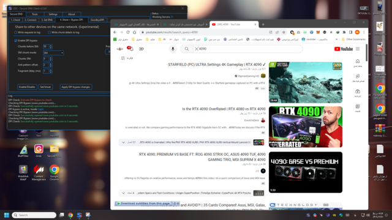Image resolution: width=392 pixels, height=220 pixels.
Task: Select the GoodbyeDPI sub-tab
Action: pos(97,20)
